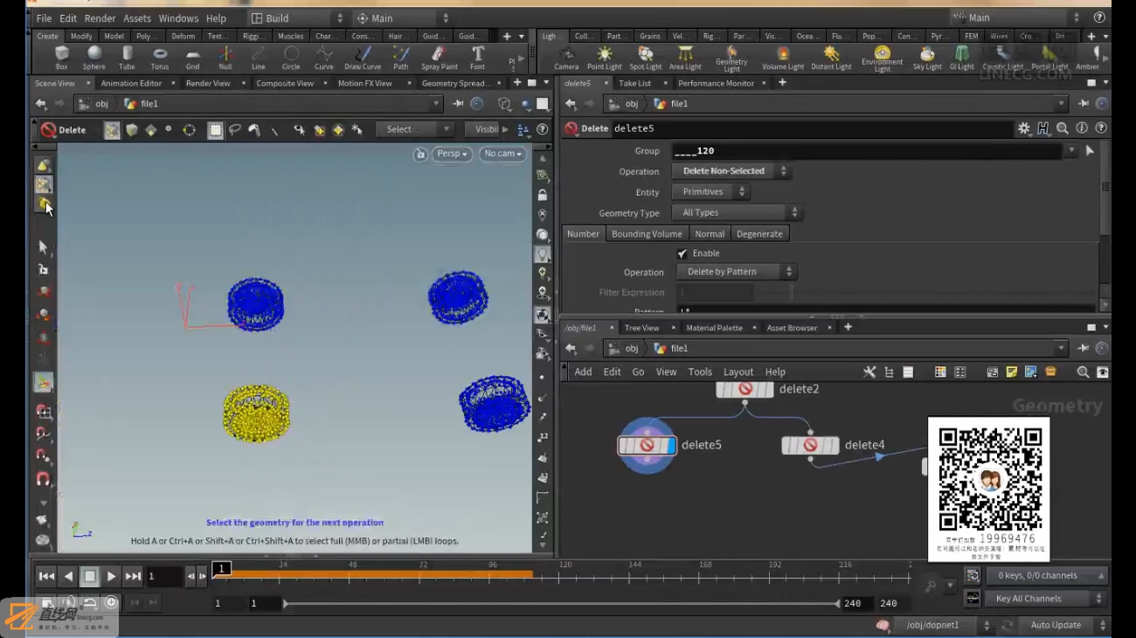Add a Distant Light
The image size is (1136, 638).
[x=830, y=58]
